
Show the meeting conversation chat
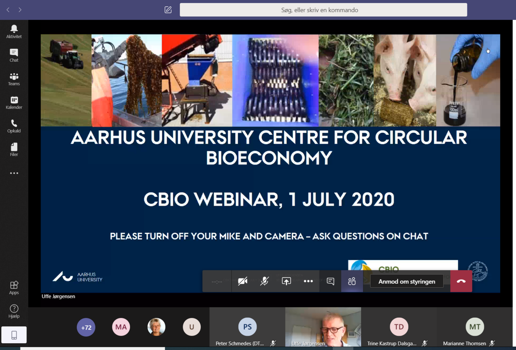330,281
